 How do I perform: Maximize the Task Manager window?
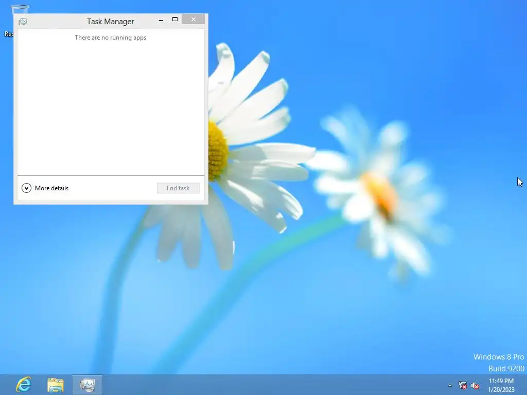point(175,20)
